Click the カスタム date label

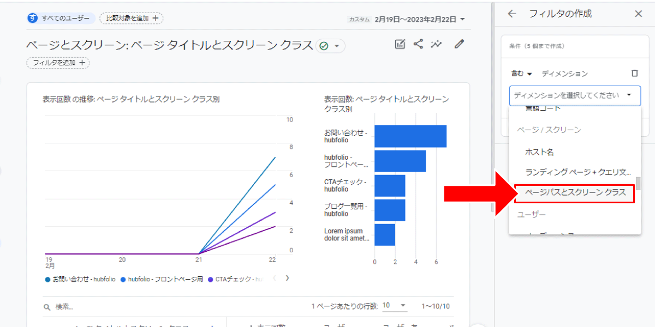pyautogui.click(x=359, y=20)
